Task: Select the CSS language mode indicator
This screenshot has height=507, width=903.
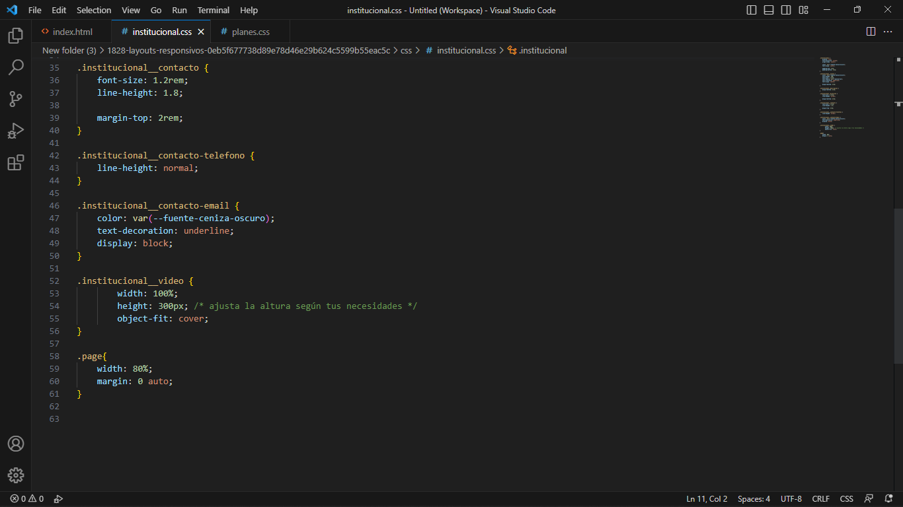Action: 846,499
